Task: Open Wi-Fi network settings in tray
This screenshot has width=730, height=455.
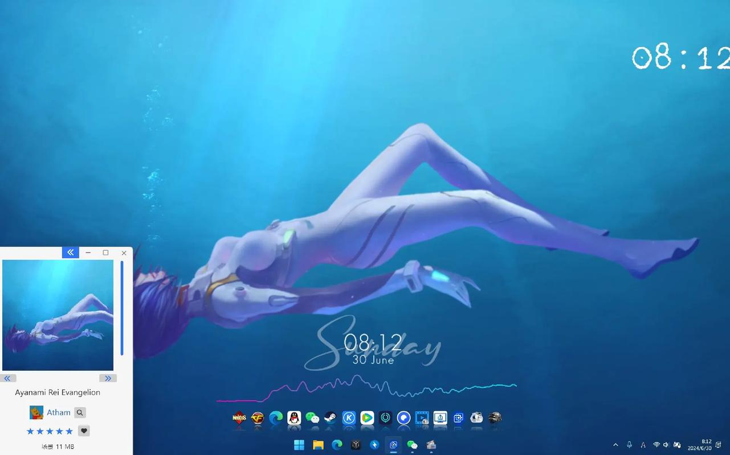Action: click(x=656, y=445)
